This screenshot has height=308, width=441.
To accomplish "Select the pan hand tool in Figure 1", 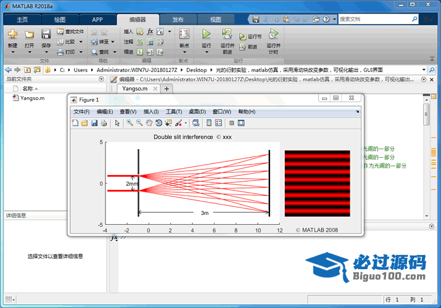I will pyautogui.click(x=149, y=123).
